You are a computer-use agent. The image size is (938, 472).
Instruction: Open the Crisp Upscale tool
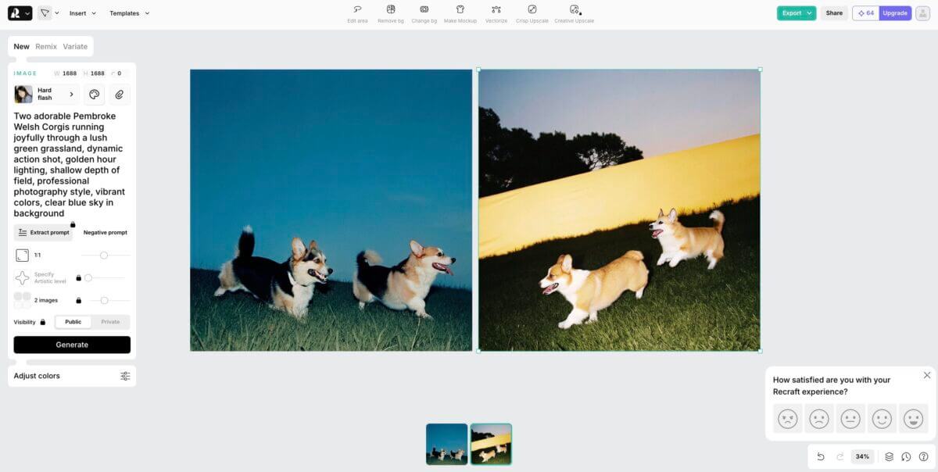(x=532, y=9)
